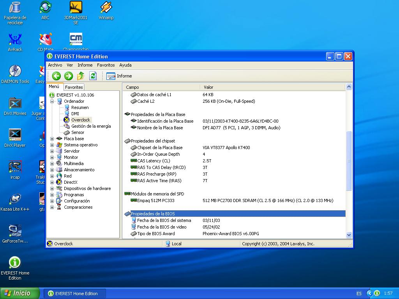Click the green Back arrow toolbar icon

56,76
